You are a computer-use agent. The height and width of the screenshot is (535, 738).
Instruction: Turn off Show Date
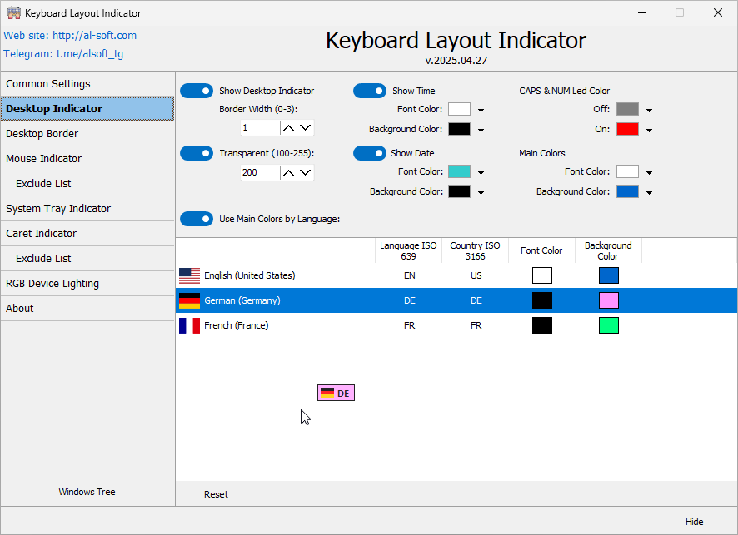click(x=370, y=153)
